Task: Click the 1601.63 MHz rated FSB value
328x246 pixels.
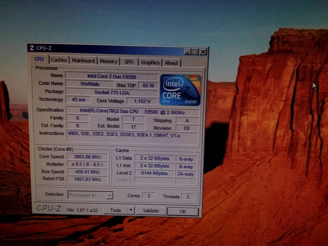Action: coord(88,179)
